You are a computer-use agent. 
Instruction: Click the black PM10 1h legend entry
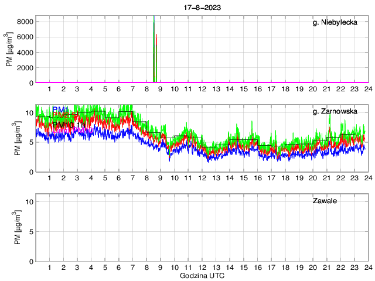point(68,125)
